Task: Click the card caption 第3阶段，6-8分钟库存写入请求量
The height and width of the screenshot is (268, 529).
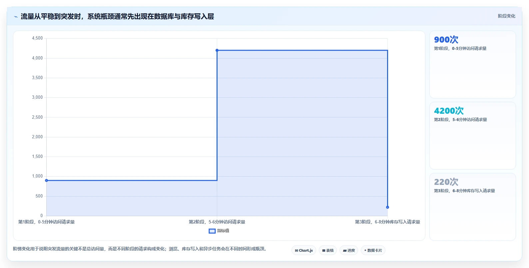Action: 464,191
